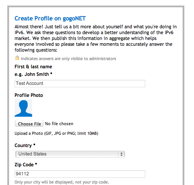Viewport: 194px width, 185px height.
Task: Click the Only your city will be displayed hint
Action: pyautogui.click(x=62, y=182)
